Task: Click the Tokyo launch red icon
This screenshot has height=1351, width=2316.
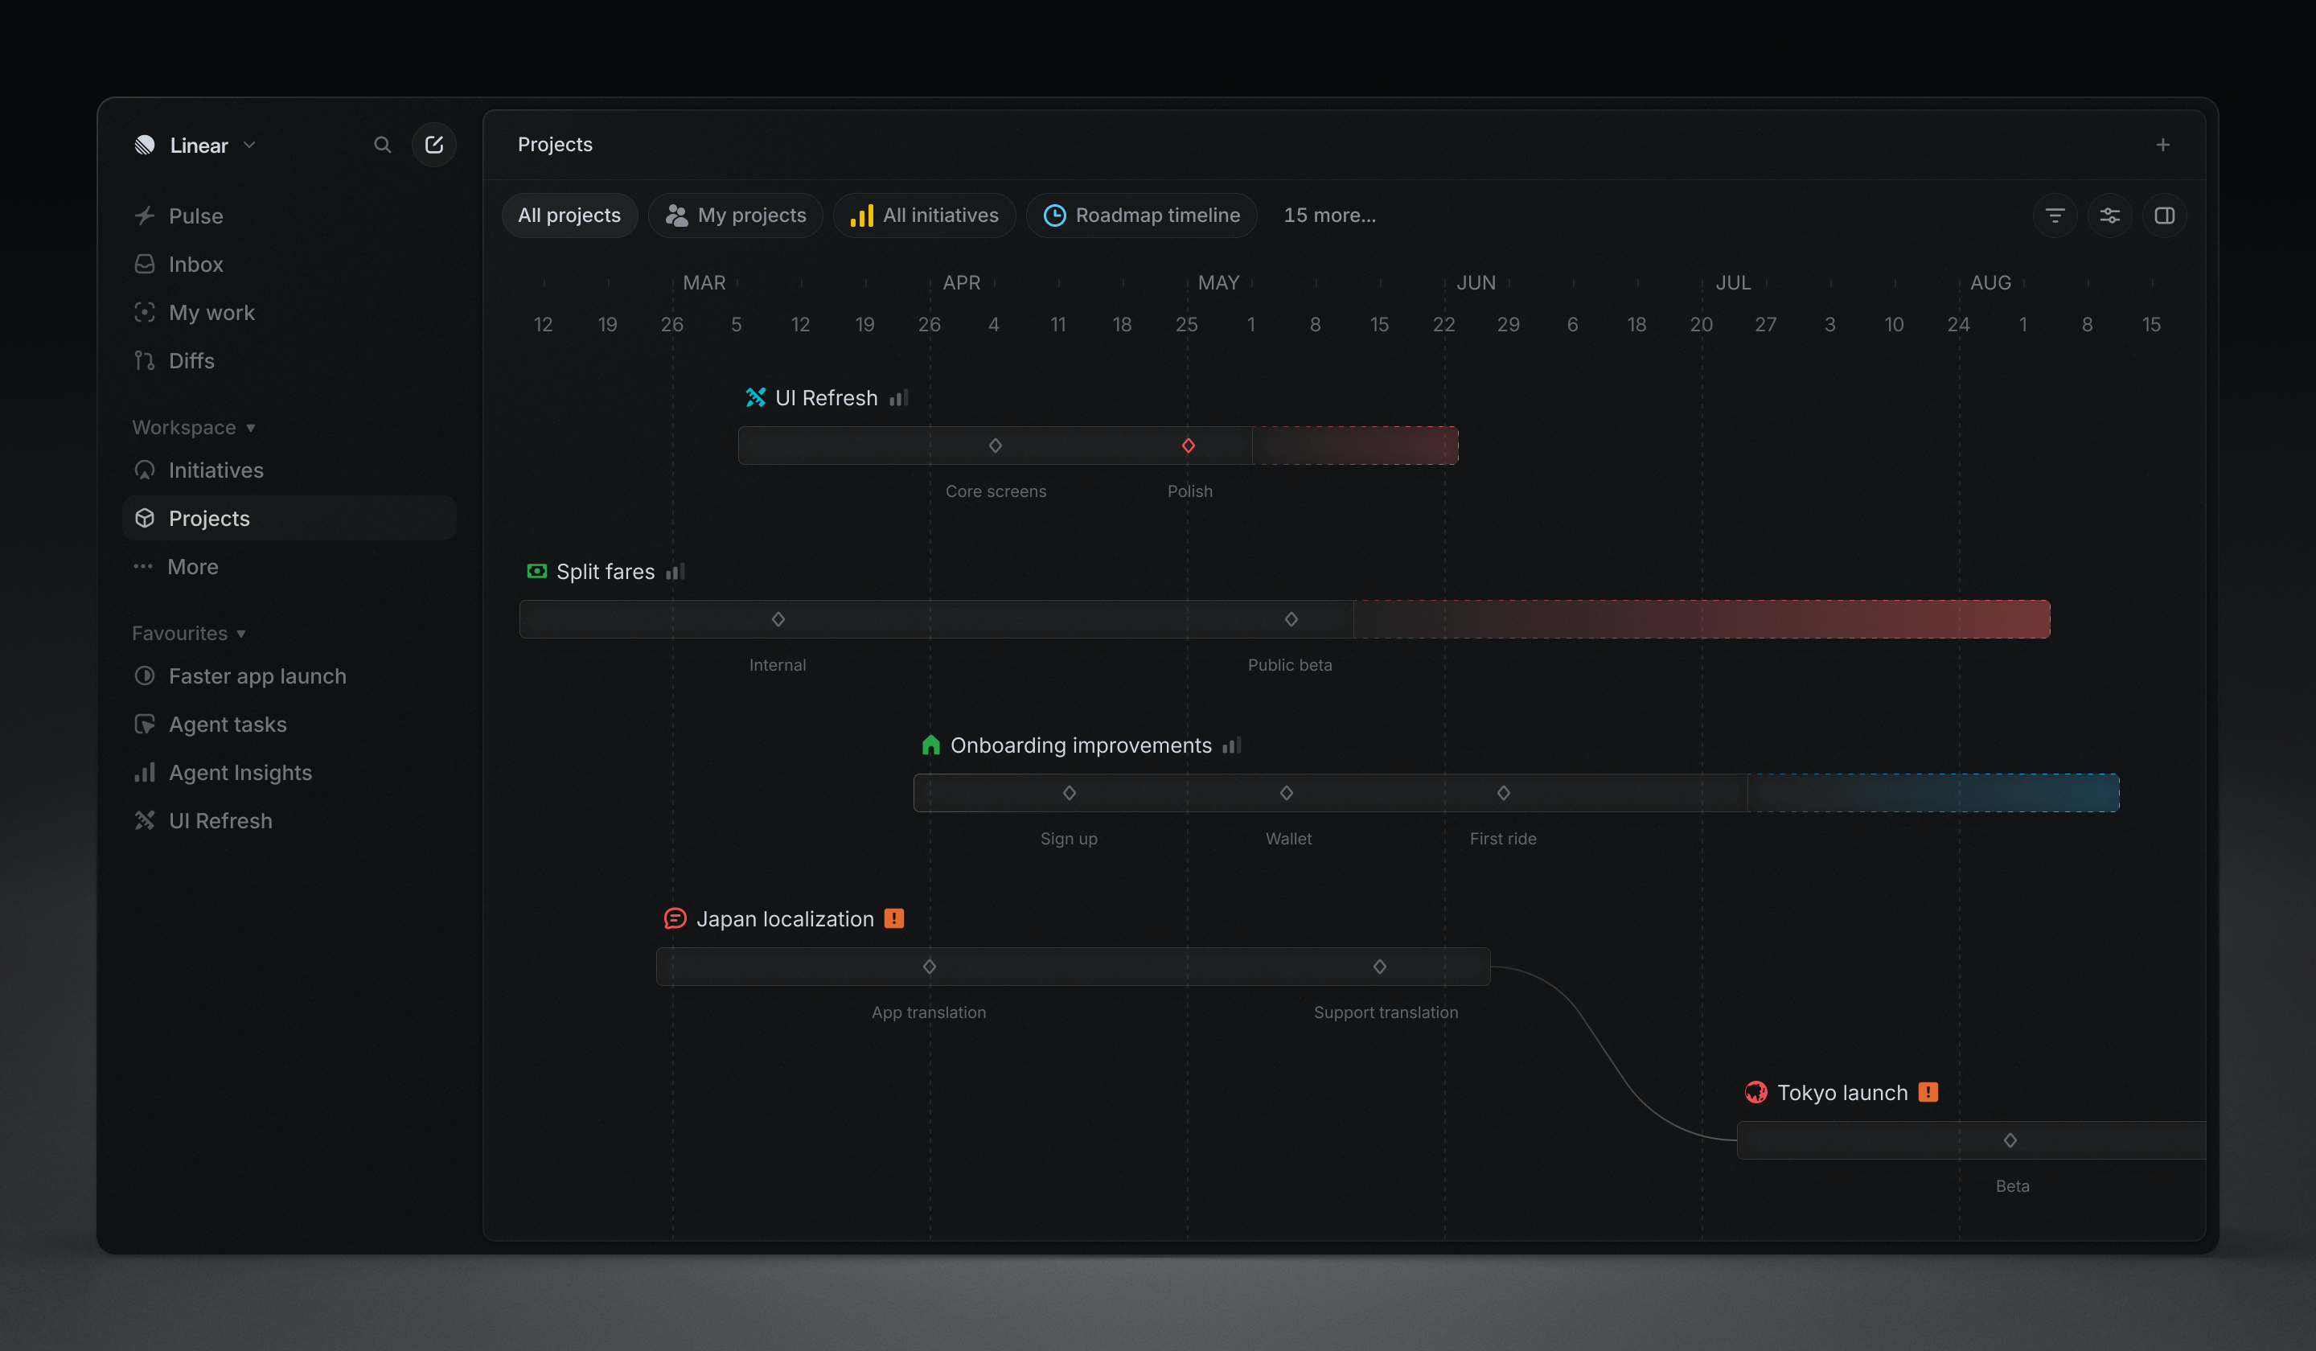Action: 1755,1092
